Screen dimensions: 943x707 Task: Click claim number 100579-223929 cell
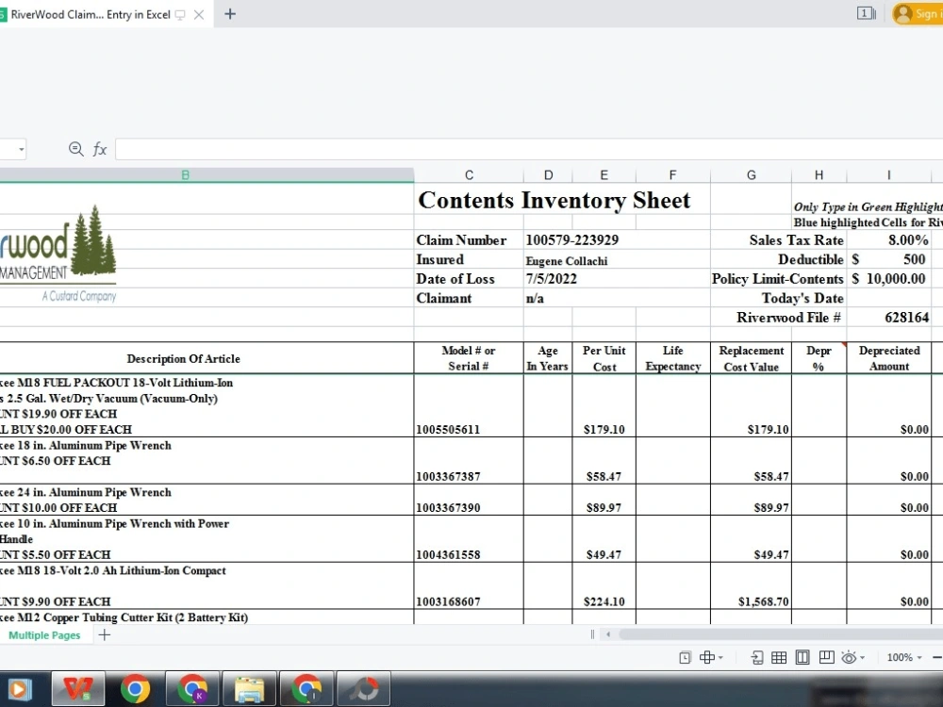pos(617,239)
